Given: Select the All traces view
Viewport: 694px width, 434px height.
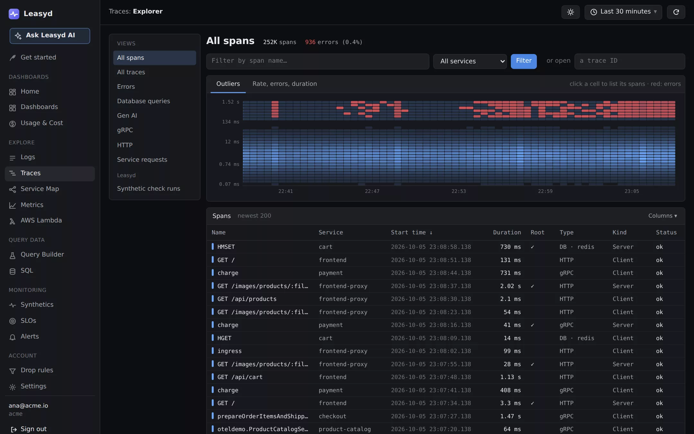Looking at the screenshot, I should tap(155, 72).
